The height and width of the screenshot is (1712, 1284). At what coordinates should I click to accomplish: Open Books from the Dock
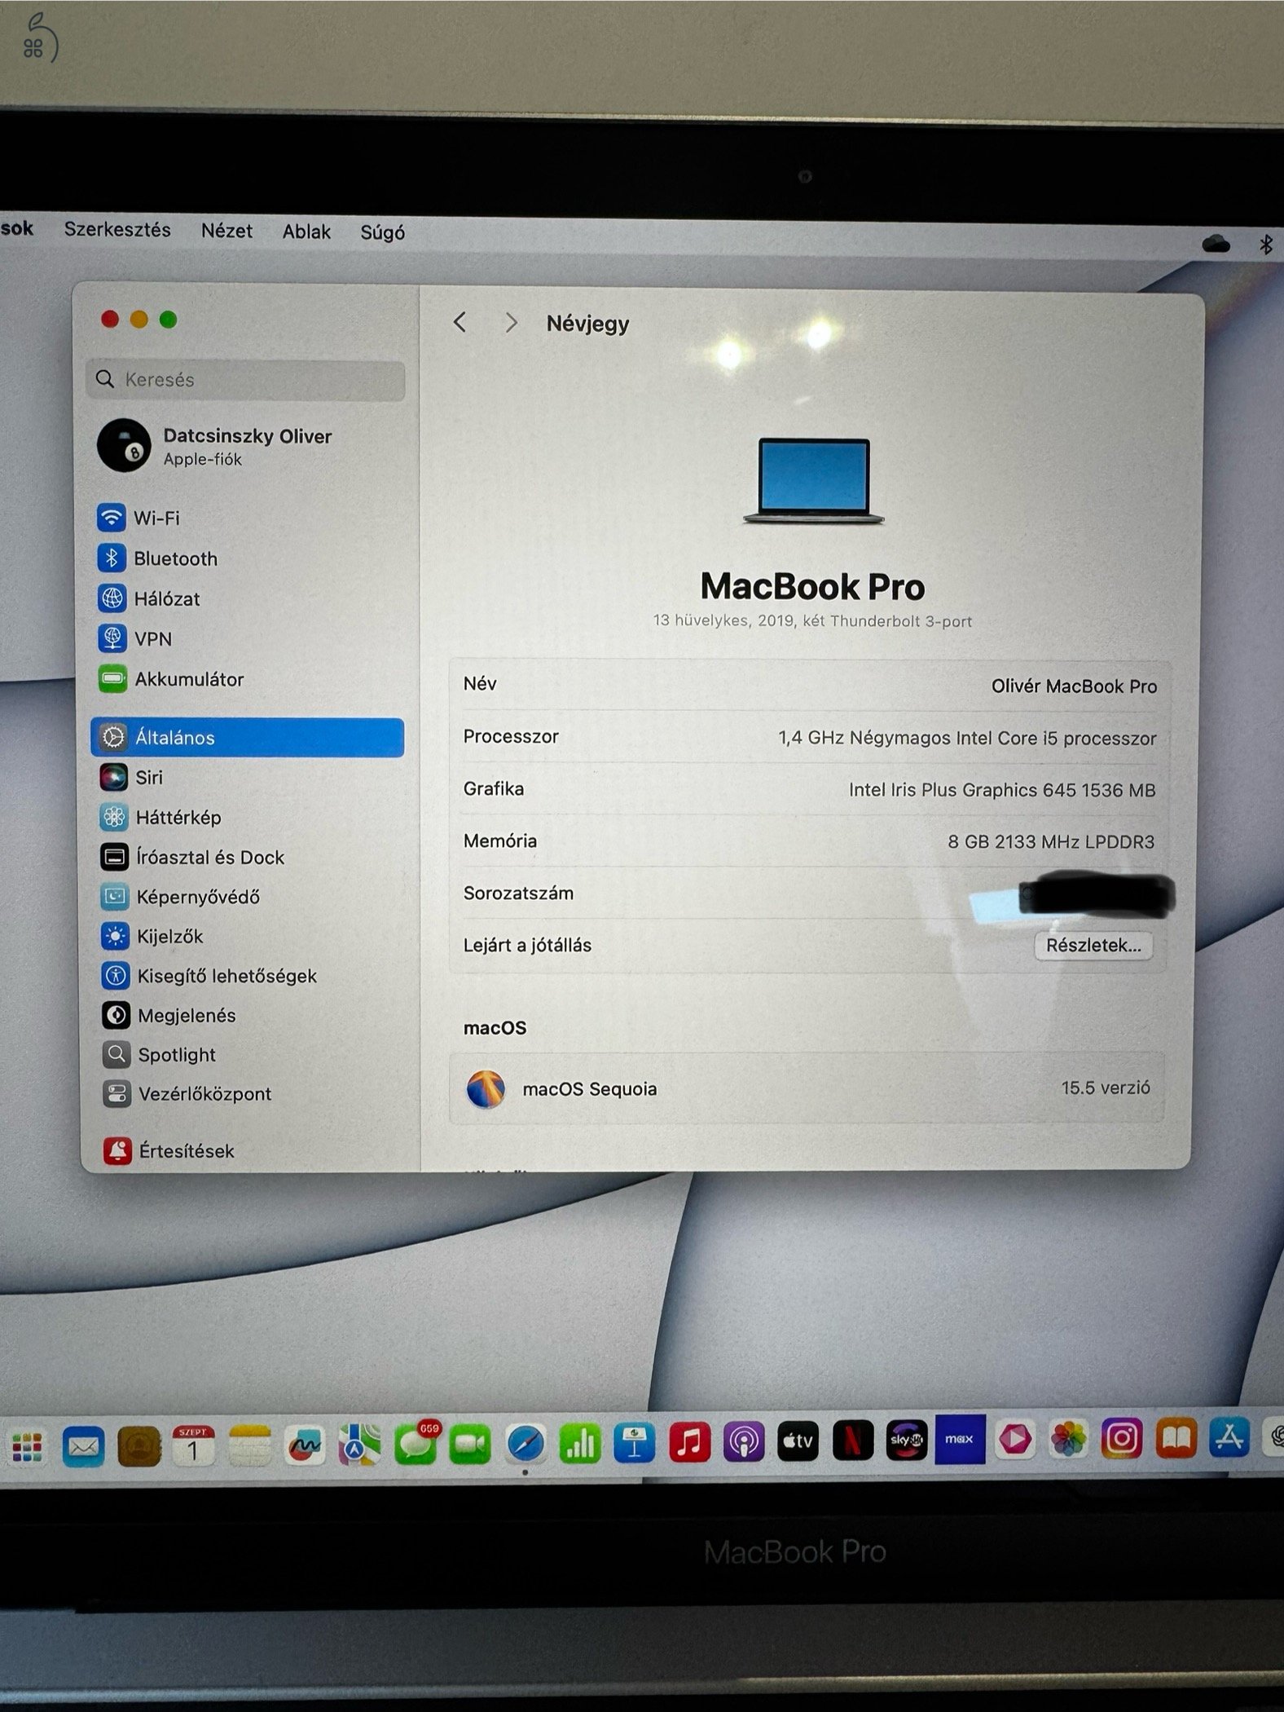coord(1176,1438)
